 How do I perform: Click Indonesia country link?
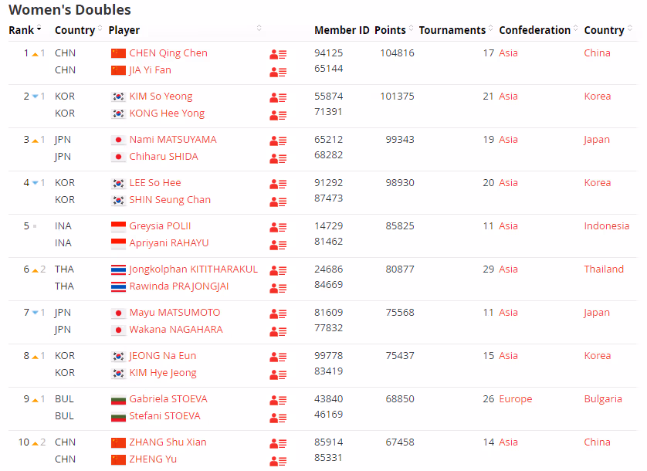coord(606,226)
